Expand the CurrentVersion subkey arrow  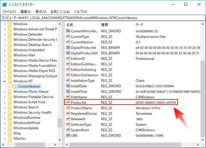click(x=9, y=87)
